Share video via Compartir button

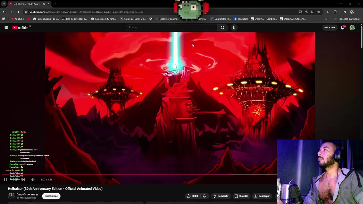pos(220,196)
